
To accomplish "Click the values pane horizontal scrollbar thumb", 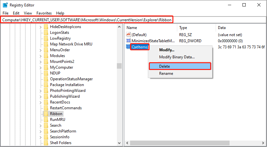I will coord(180,142).
